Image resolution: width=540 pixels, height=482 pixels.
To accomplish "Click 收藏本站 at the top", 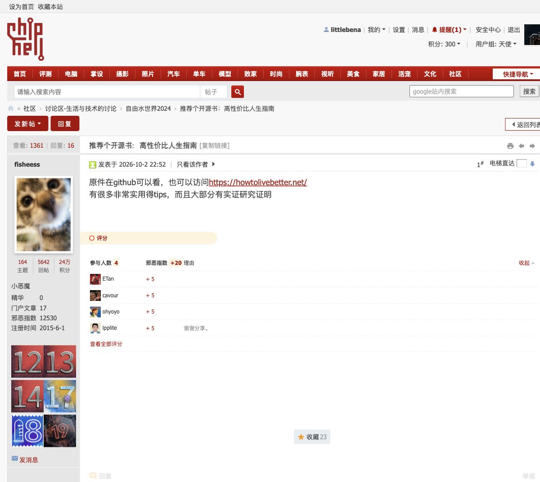I will 50,7.
